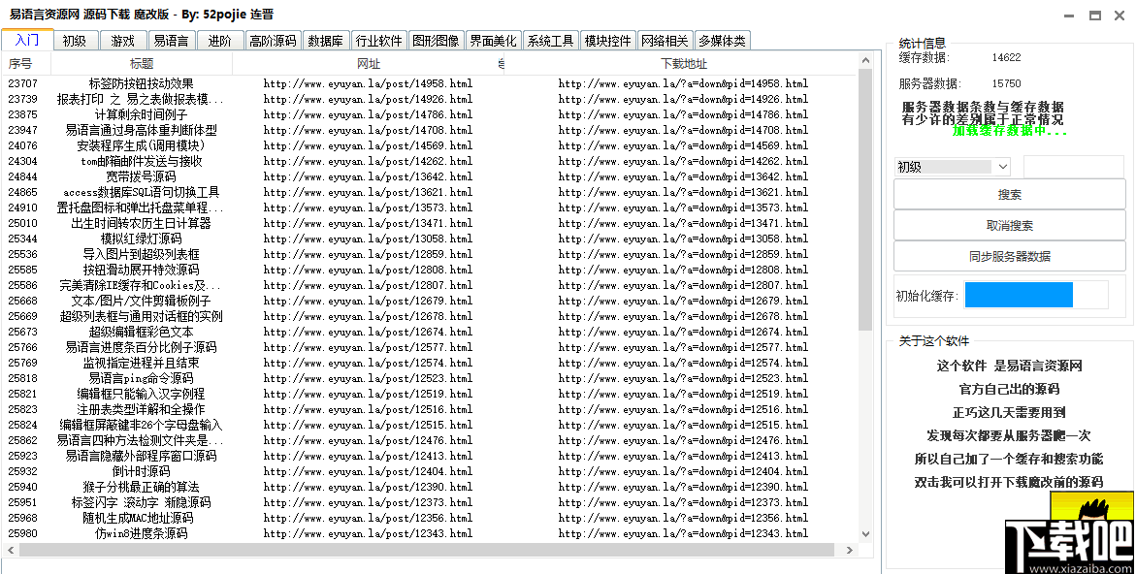Image resolution: width=1136 pixels, height=574 pixels.
Task: Sort by the 网址 column header
Action: pos(368,64)
